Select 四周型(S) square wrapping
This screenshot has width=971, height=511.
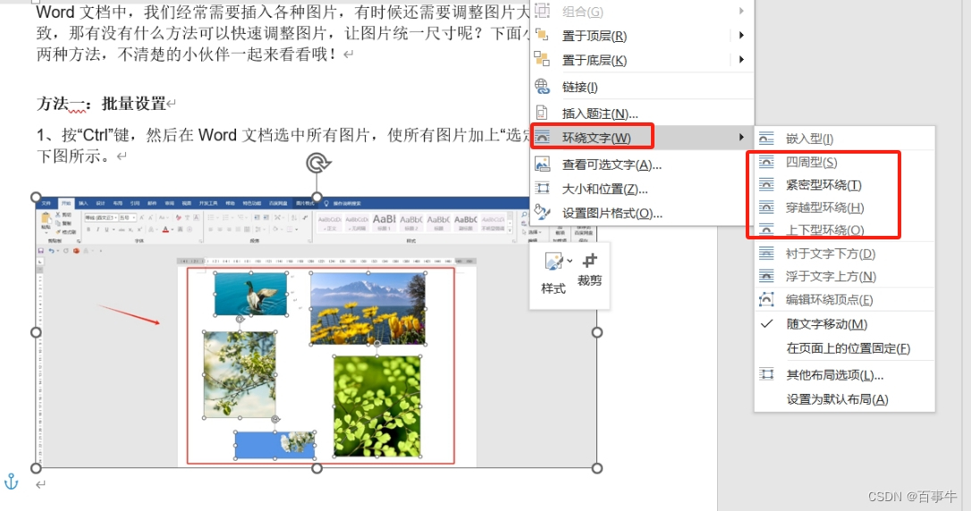click(844, 162)
